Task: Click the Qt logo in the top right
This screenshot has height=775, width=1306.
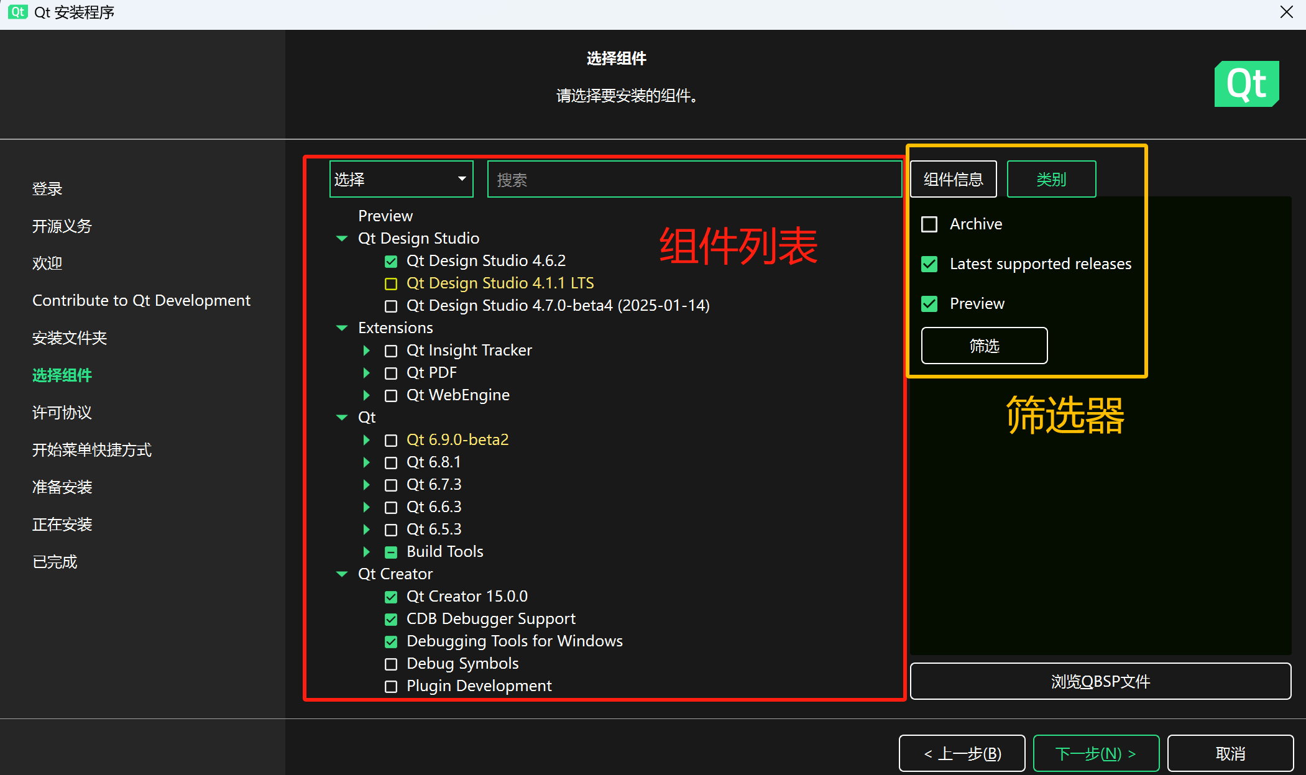Action: (1246, 84)
